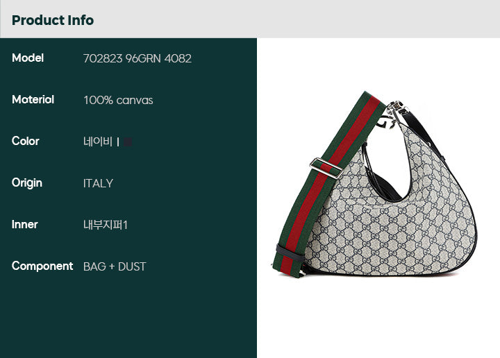
Task: Click the Product Info heading
Action: tap(53, 20)
